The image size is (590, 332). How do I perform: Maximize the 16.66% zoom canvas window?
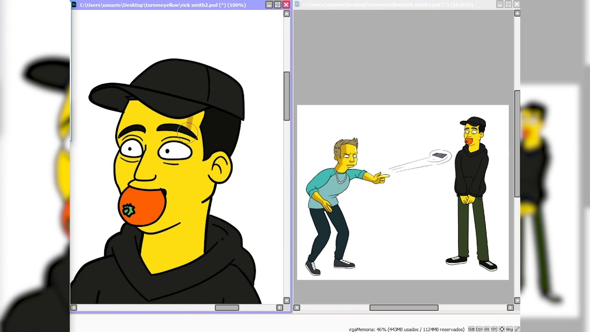508,5
